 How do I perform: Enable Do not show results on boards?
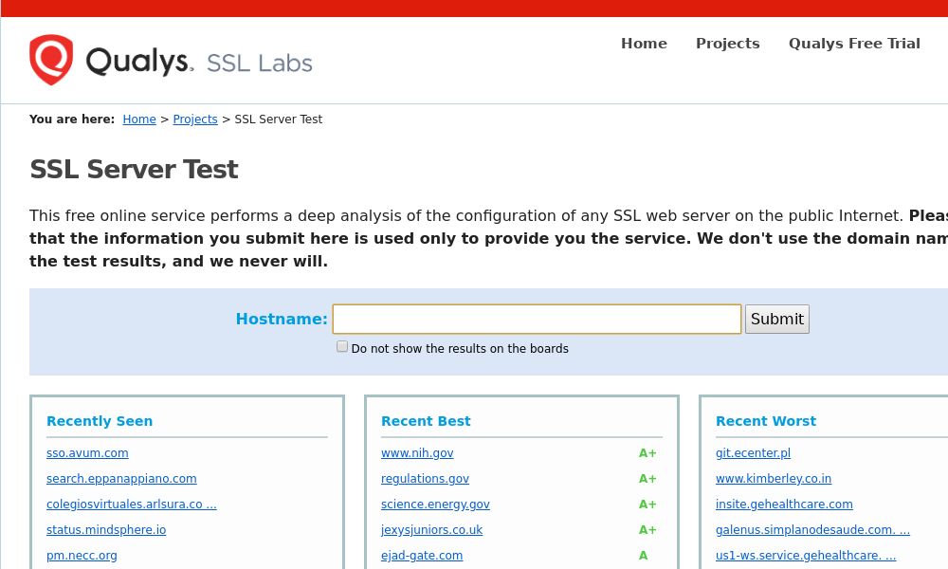342,346
